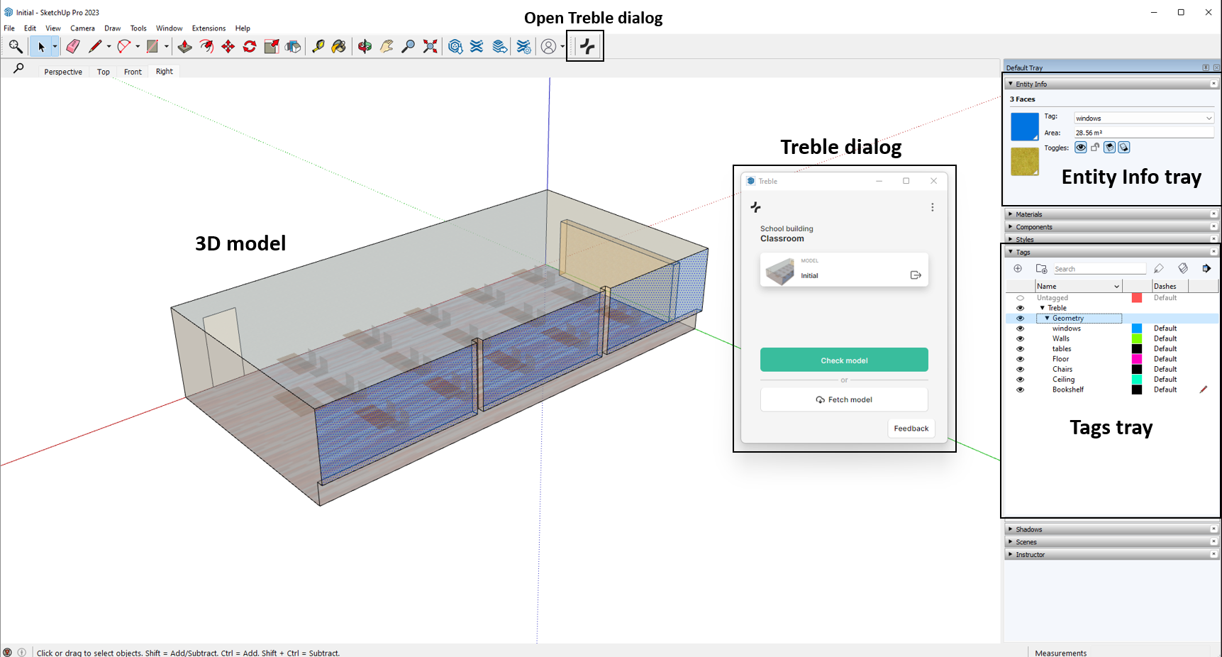Switch to the Top view tab
This screenshot has height=657, width=1222.
(x=104, y=72)
